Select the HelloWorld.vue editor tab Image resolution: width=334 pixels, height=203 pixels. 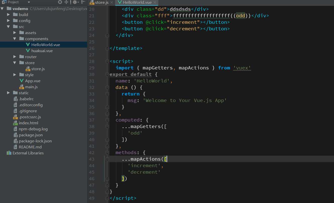[x=136, y=3]
